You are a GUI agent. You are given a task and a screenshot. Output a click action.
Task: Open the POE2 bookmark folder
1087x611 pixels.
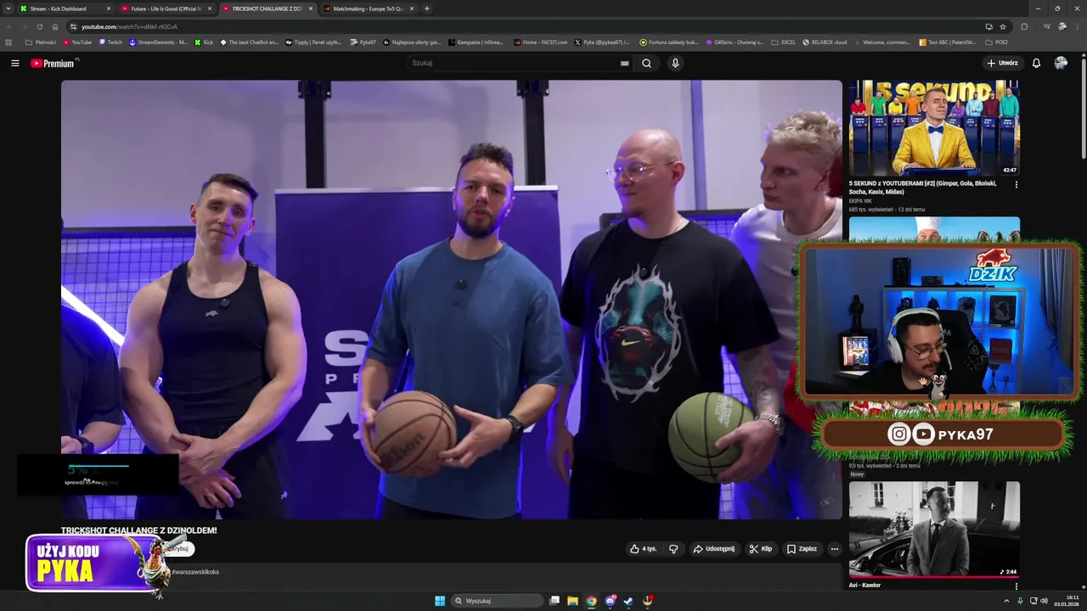pyautogui.click(x=997, y=42)
